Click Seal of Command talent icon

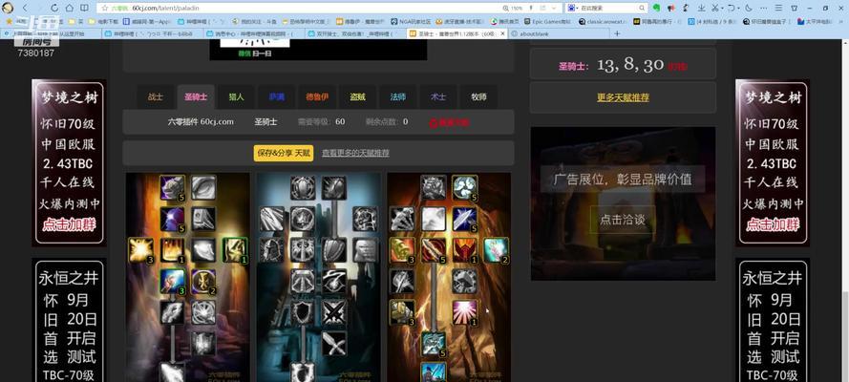(464, 250)
